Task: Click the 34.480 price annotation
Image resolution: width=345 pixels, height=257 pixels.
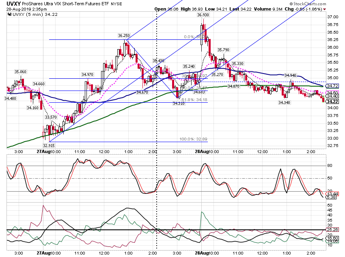Action: 10,99
